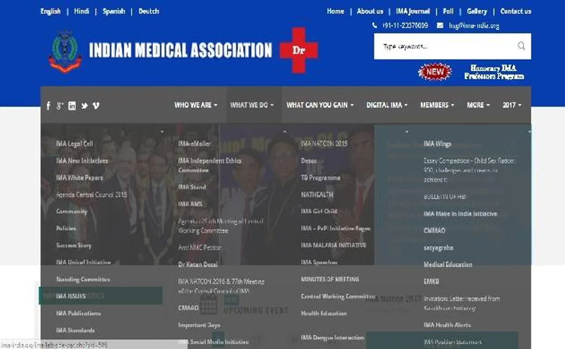Select IMA AMS menu item
This screenshot has width=565, height=349.
tap(190, 204)
